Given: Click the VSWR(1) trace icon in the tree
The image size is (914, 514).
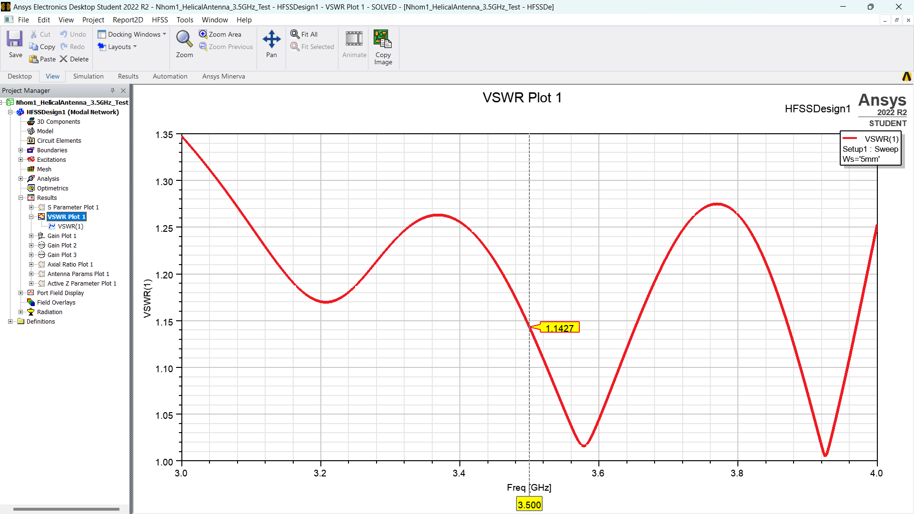Looking at the screenshot, I should tap(52, 226).
